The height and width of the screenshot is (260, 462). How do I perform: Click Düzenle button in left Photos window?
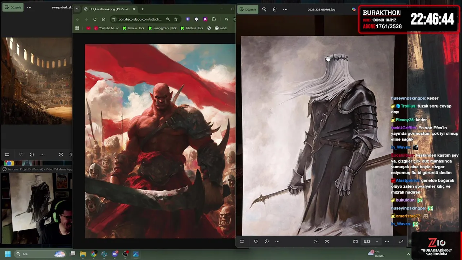click(12, 7)
